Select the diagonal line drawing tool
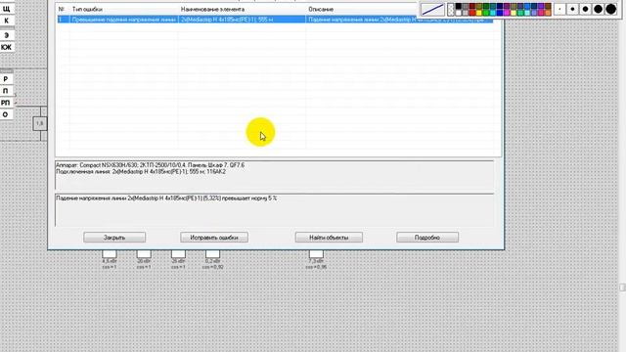 point(432,9)
